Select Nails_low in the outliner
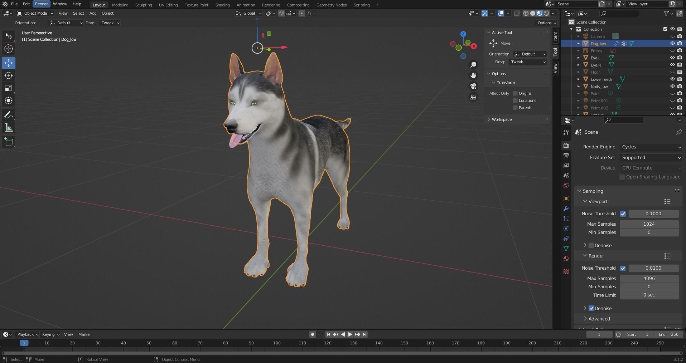 coord(599,87)
